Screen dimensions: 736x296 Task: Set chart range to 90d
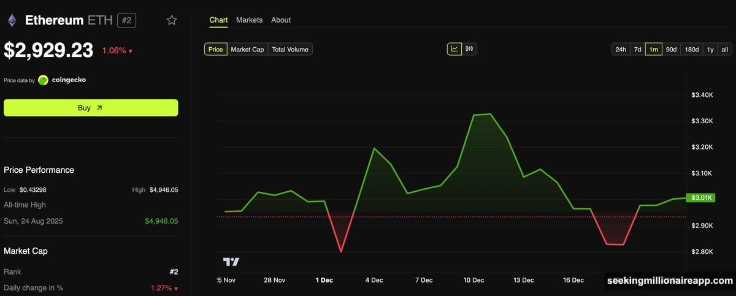tap(672, 49)
